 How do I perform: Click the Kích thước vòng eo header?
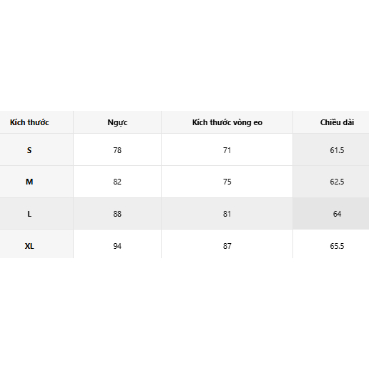coord(227,122)
